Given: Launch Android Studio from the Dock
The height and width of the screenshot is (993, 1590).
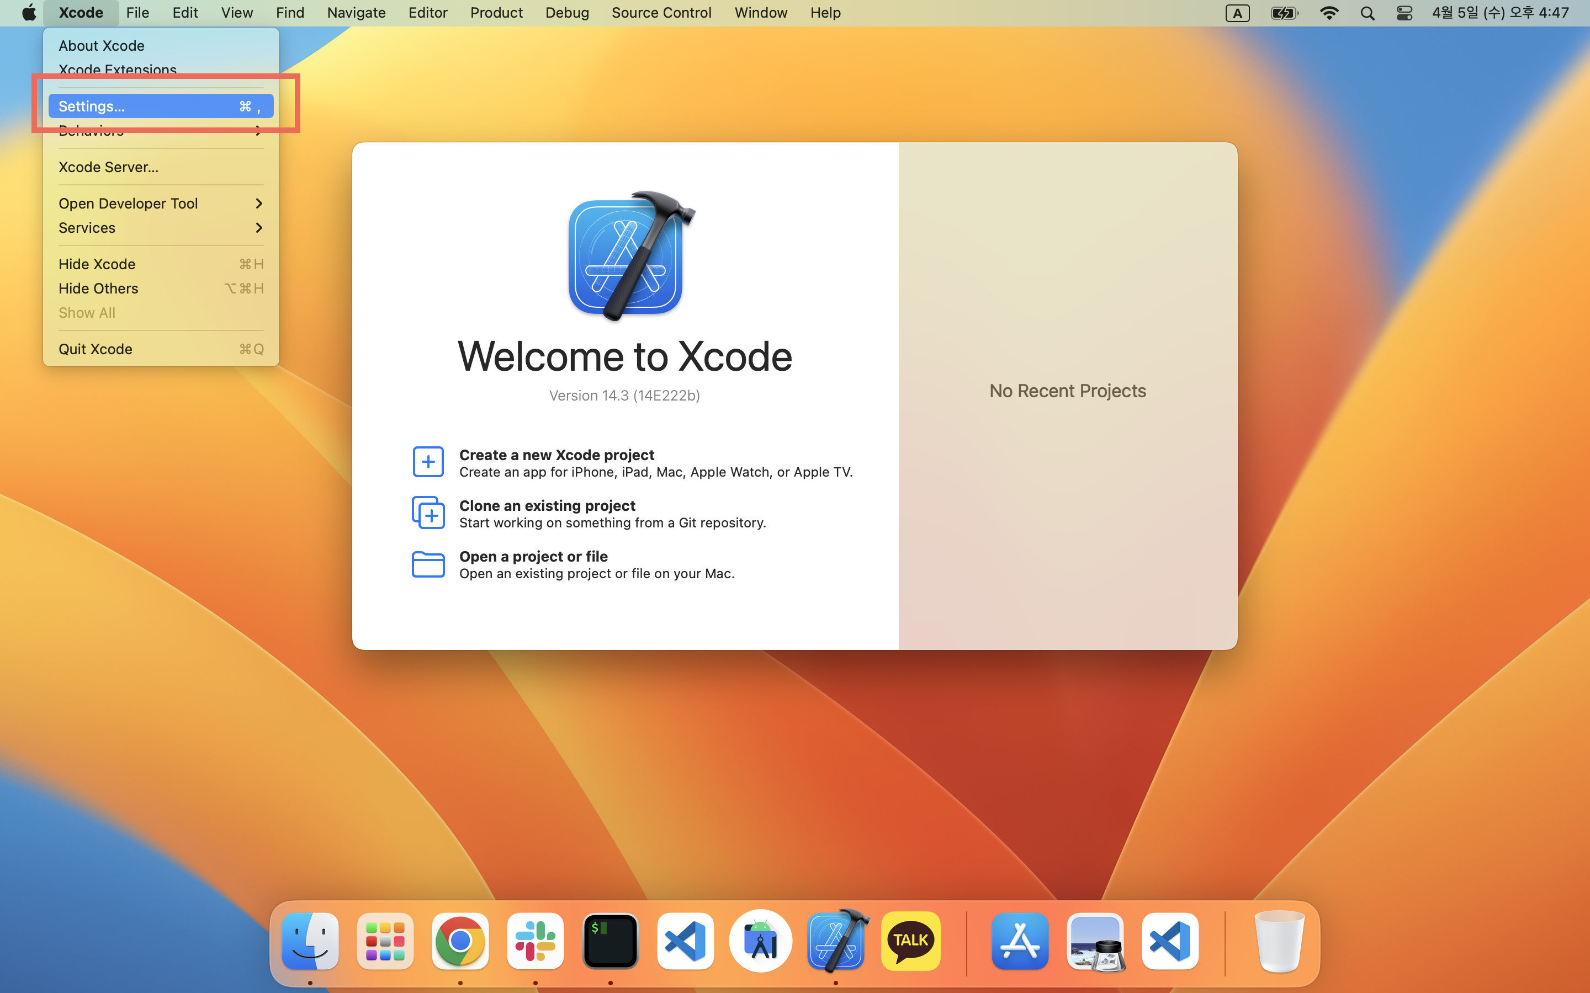Looking at the screenshot, I should click(x=760, y=941).
